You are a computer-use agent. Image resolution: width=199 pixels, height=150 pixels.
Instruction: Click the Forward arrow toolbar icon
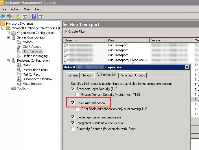click(9, 16)
